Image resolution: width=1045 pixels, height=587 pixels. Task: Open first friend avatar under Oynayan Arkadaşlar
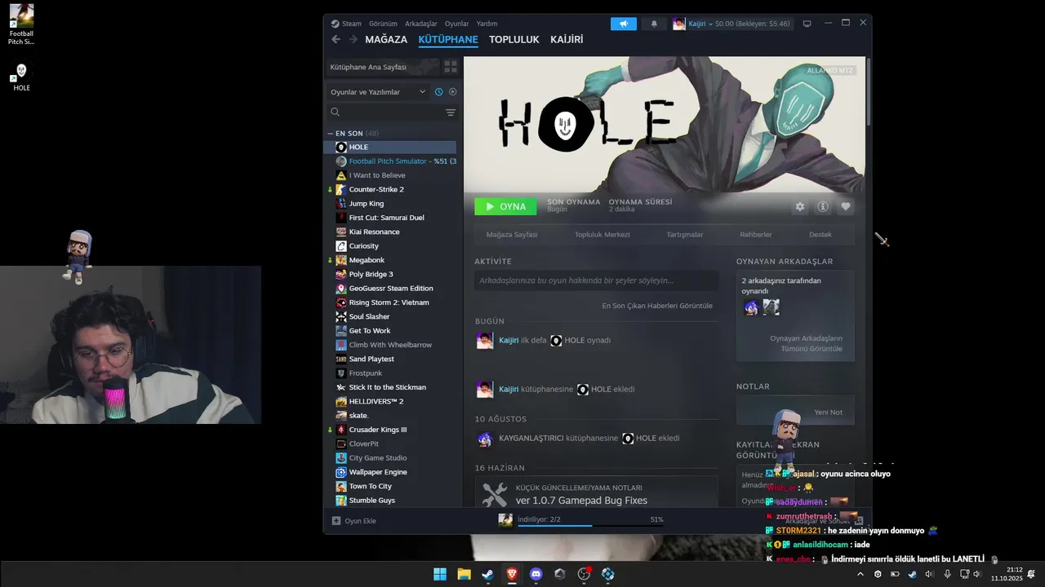[751, 307]
